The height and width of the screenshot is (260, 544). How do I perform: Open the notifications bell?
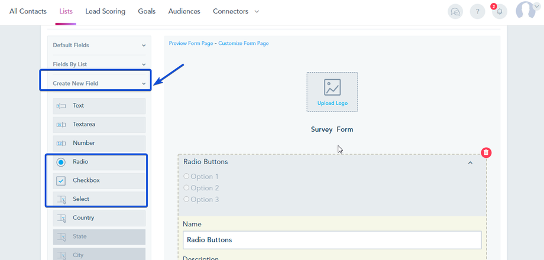pyautogui.click(x=500, y=11)
